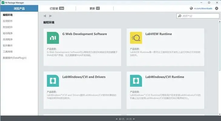Image resolution: width=221 pixels, height=121 pixels.
Task: Go to previous page in footer
Action: point(117,119)
